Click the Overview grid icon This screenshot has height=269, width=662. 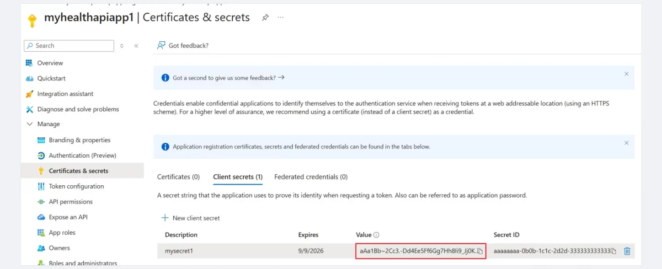tap(30, 63)
